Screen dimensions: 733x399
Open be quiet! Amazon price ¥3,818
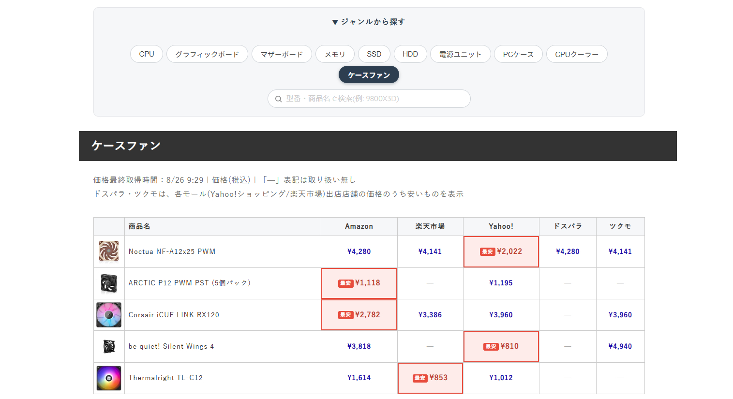click(359, 346)
